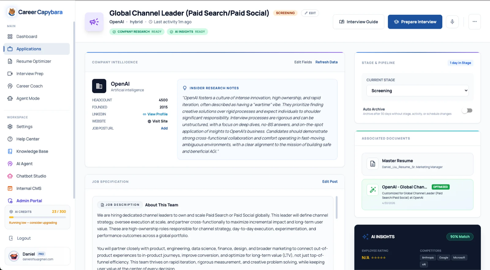
Task: Open Dashboard grid icon in sidebar
Action: coord(10,36)
